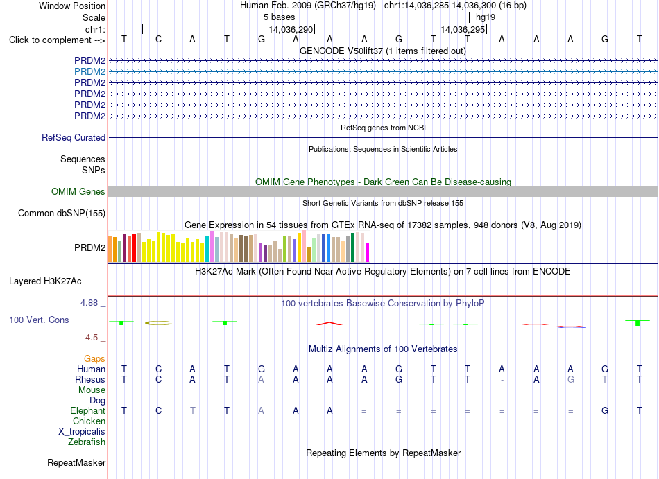659x479 pixels.
Task: Click the SNPs track label
Action: 94,170
